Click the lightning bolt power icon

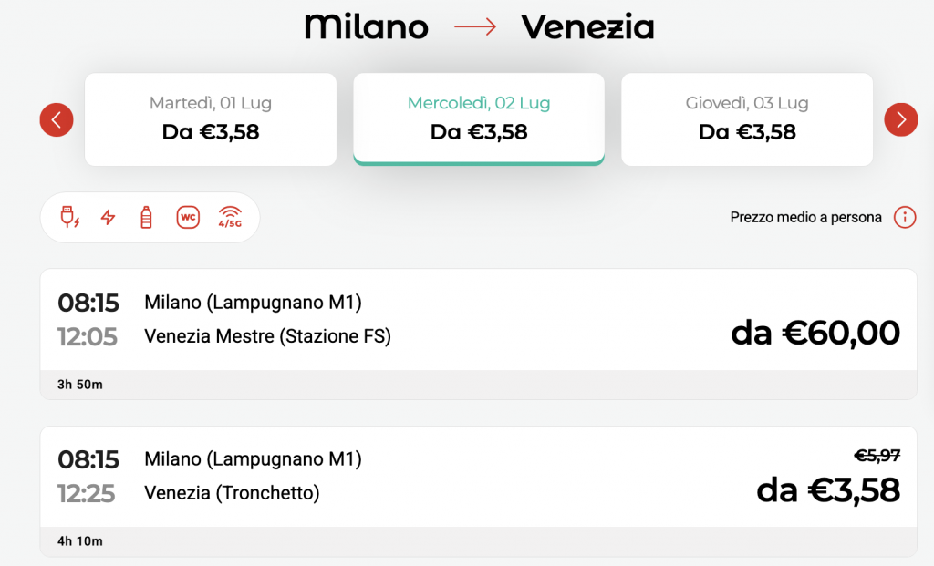click(x=108, y=217)
